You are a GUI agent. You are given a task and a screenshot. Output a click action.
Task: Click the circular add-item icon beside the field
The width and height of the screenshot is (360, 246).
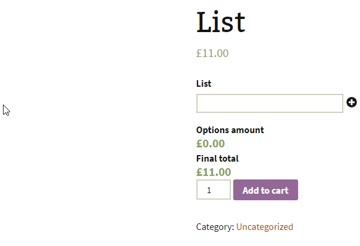tap(352, 102)
